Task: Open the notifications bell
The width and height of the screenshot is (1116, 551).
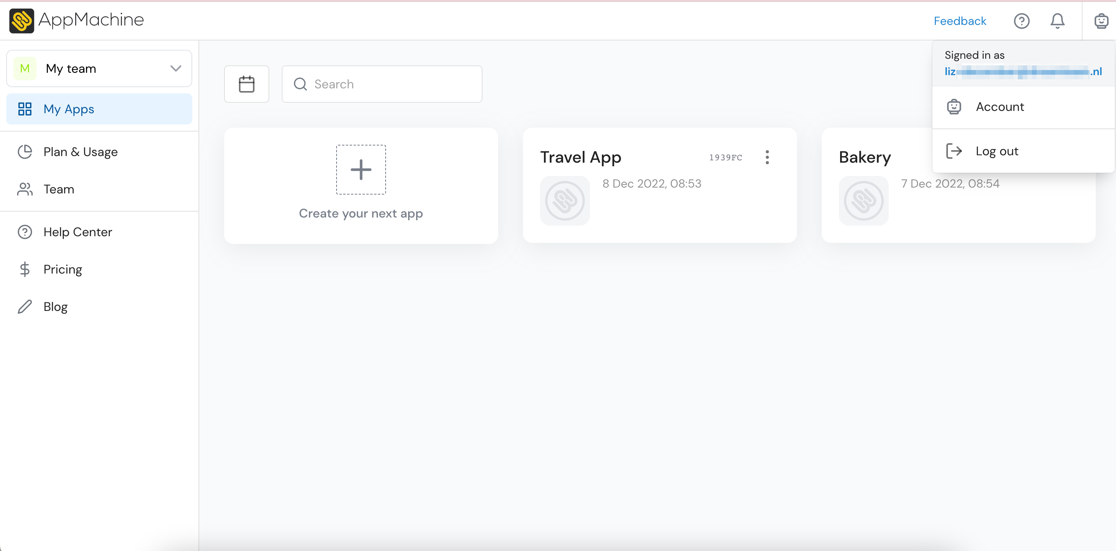Action: tap(1057, 21)
